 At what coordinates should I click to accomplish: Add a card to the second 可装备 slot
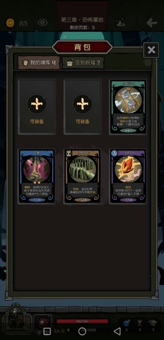83,107
